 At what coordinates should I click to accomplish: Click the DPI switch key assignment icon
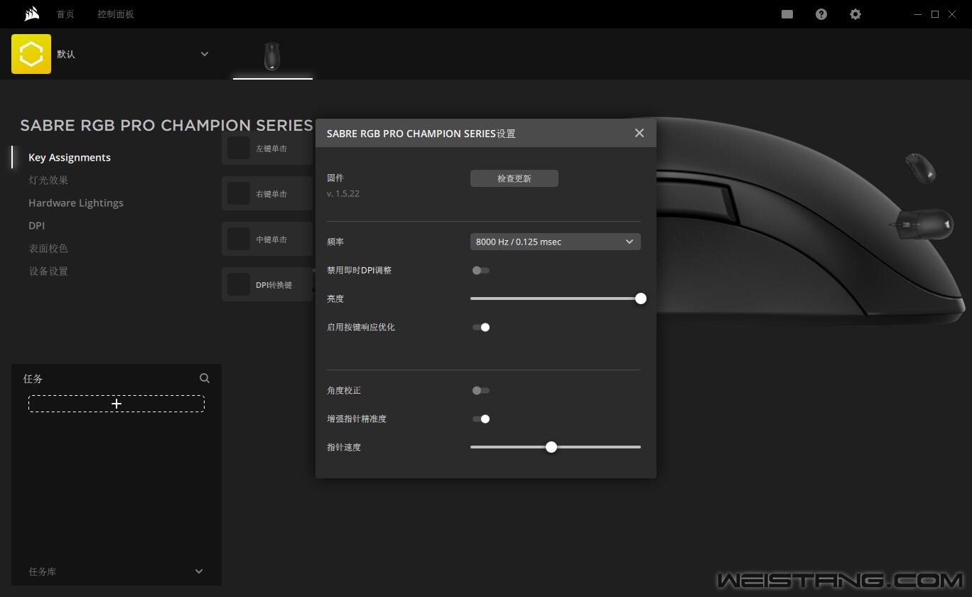[239, 284]
